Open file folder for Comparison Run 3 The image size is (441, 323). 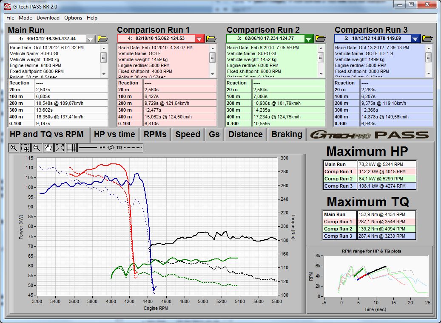[427, 39]
